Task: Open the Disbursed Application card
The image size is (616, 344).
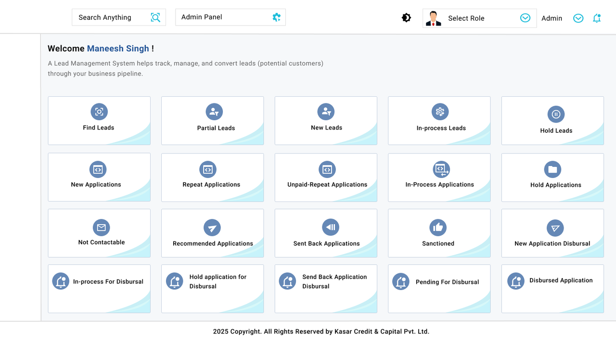Action: [552, 288]
